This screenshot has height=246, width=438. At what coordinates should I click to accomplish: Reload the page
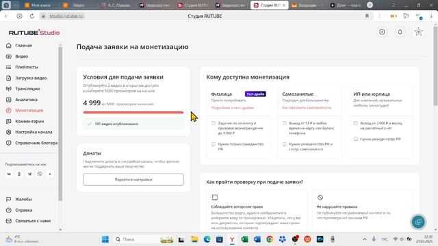click(32, 16)
